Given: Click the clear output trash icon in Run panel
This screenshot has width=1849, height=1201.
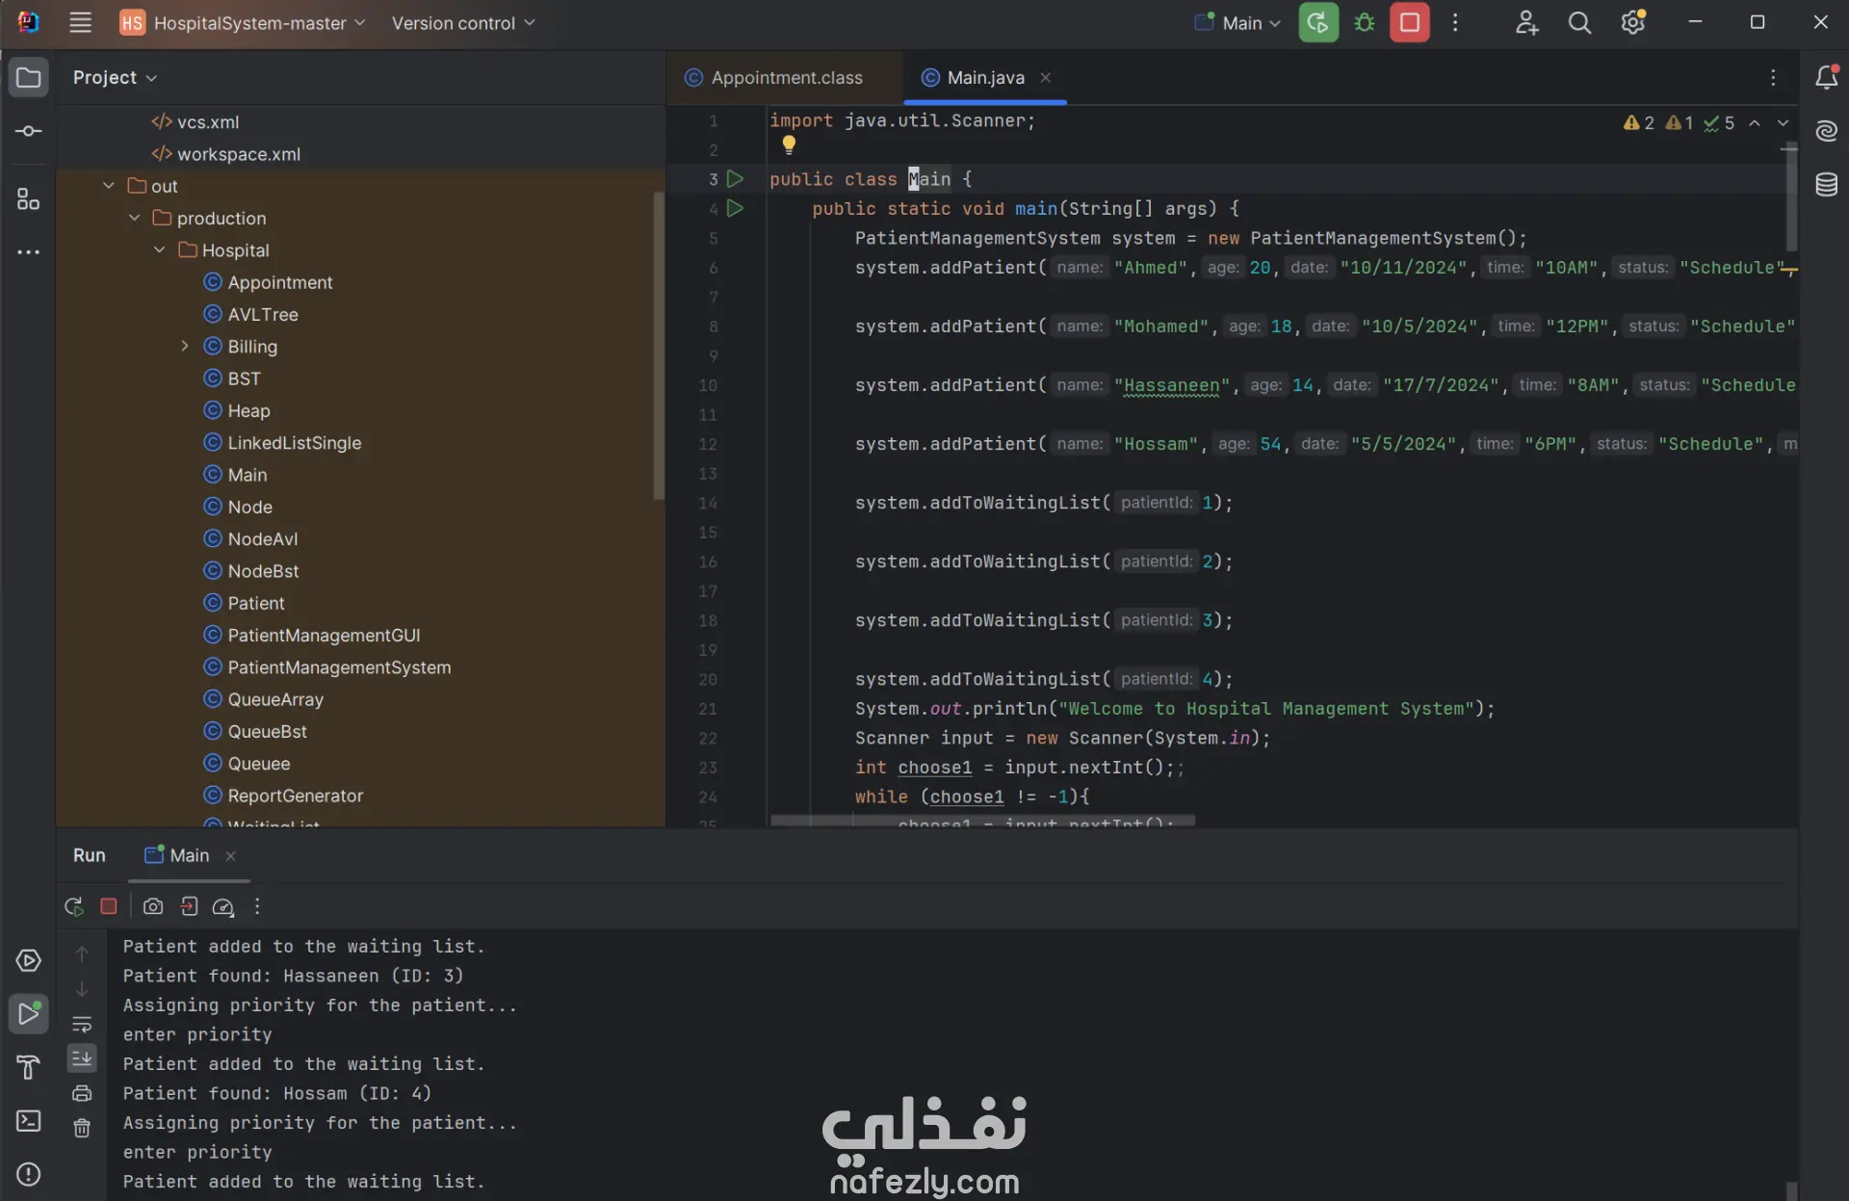Looking at the screenshot, I should coord(82,1128).
